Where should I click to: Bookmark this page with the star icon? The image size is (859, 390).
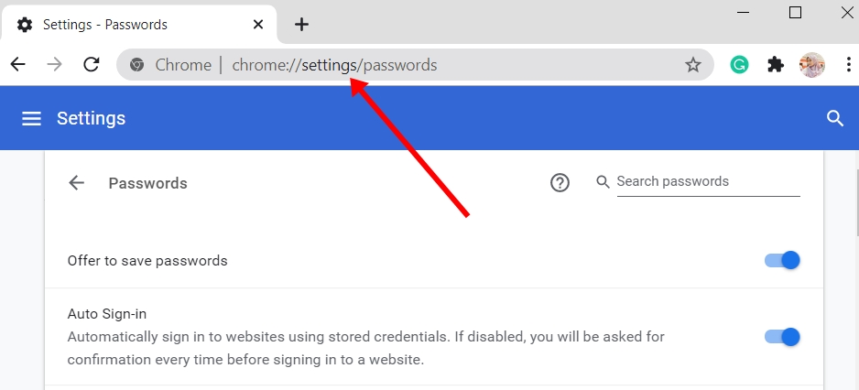[693, 65]
